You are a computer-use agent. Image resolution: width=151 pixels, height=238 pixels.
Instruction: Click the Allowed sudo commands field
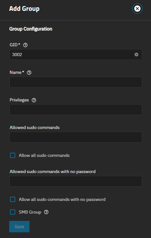(76, 137)
